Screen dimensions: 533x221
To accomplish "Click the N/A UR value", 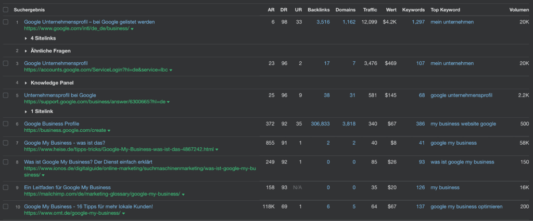I will [297, 187].
